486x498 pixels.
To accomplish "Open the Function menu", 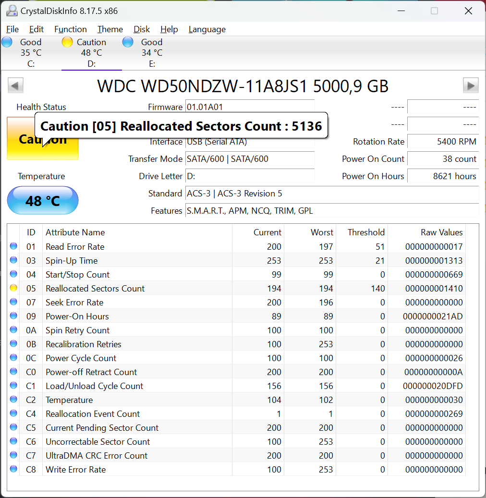I will (70, 29).
